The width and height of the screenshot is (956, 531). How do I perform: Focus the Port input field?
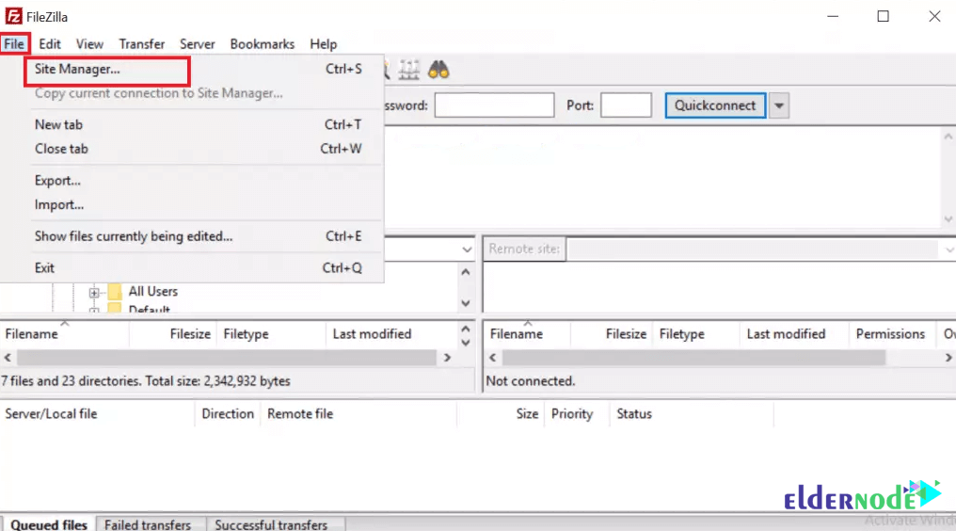tap(626, 105)
